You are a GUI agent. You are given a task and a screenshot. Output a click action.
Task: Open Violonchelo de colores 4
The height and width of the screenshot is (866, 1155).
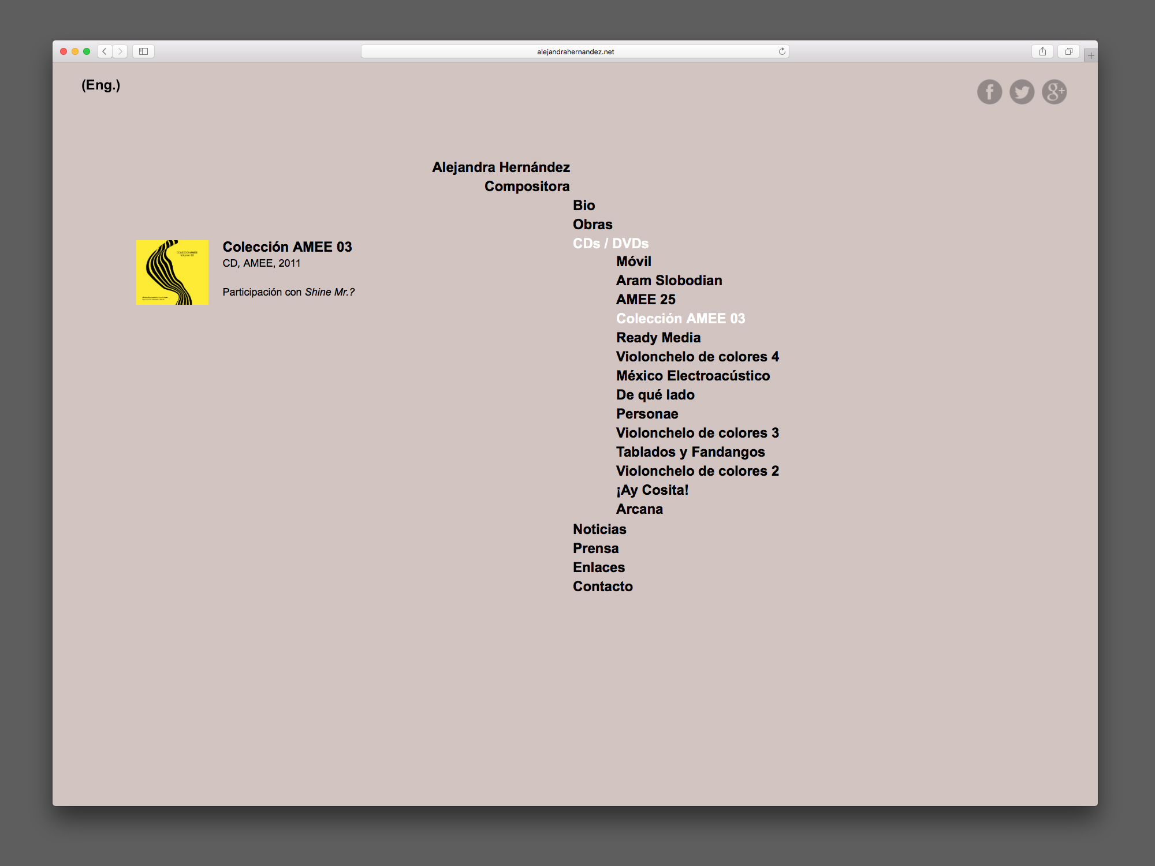pos(697,357)
